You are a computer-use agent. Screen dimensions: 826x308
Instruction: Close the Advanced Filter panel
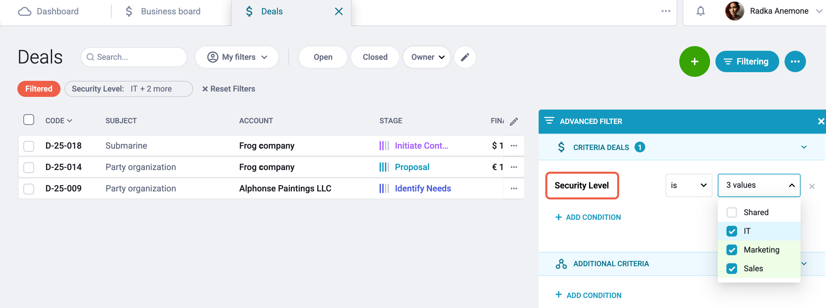821,121
